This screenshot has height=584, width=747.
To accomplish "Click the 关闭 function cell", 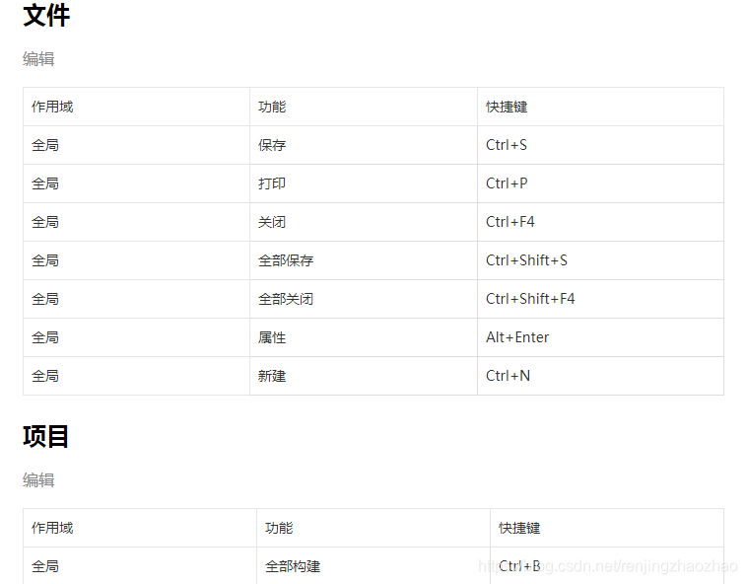I will (364, 222).
